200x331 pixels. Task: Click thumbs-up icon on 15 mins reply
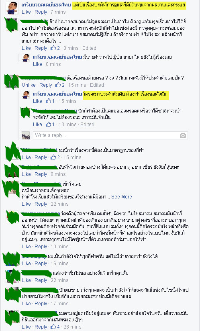pos(48,101)
